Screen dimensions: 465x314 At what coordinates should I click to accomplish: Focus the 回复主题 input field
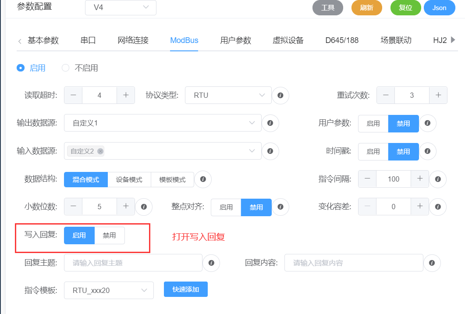coord(133,263)
